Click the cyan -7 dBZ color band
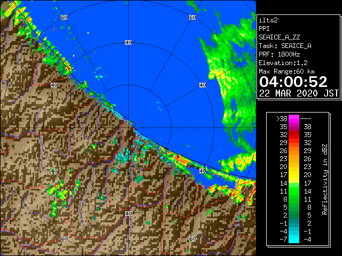The height and width of the screenshot is (256, 342). [x=294, y=239]
